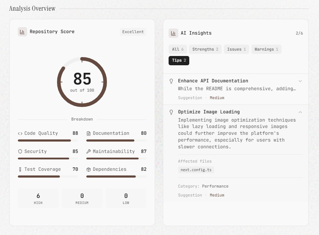Viewport: 319px width, 235px height.
Task: Click the Maintainability wrench icon
Action: [x=88, y=151]
